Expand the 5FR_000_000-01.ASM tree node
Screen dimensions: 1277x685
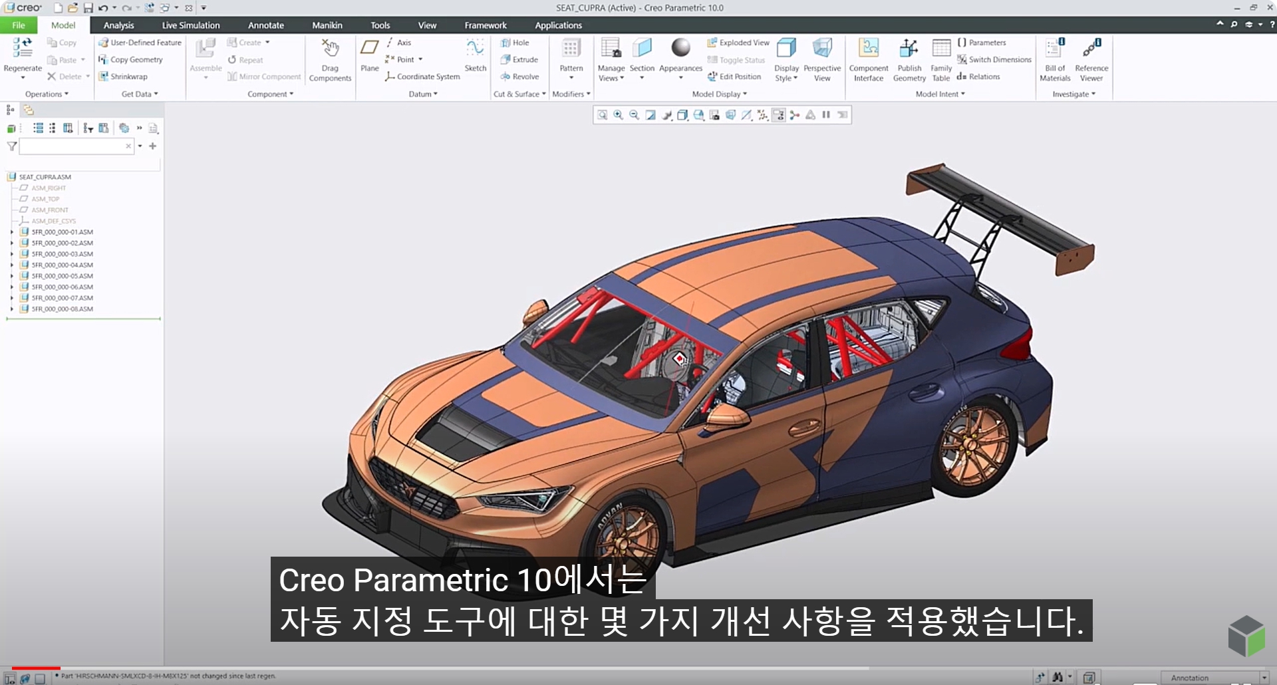point(11,232)
